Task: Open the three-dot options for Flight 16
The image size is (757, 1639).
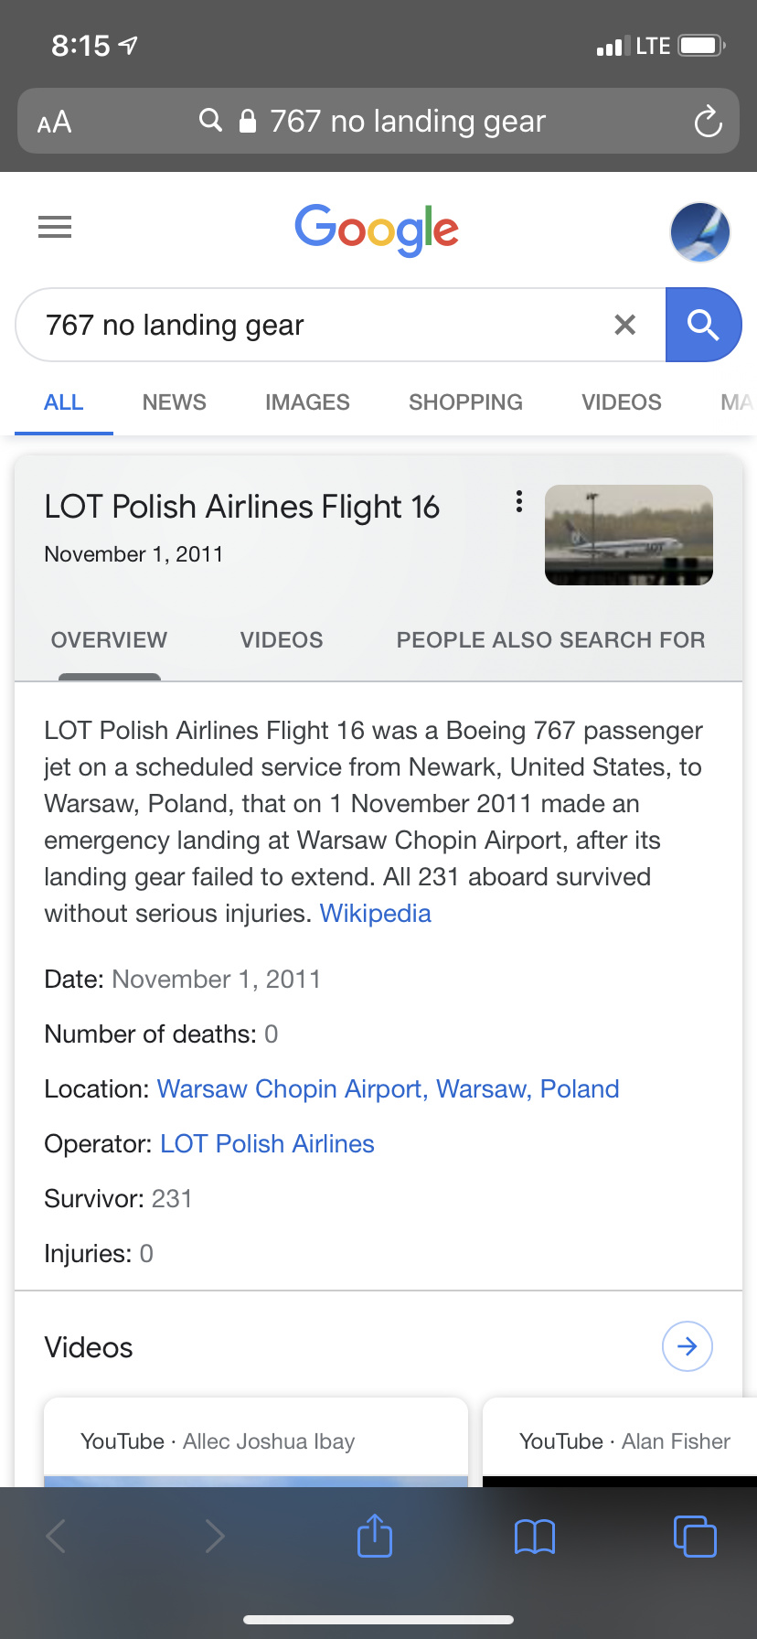Action: 519,501
